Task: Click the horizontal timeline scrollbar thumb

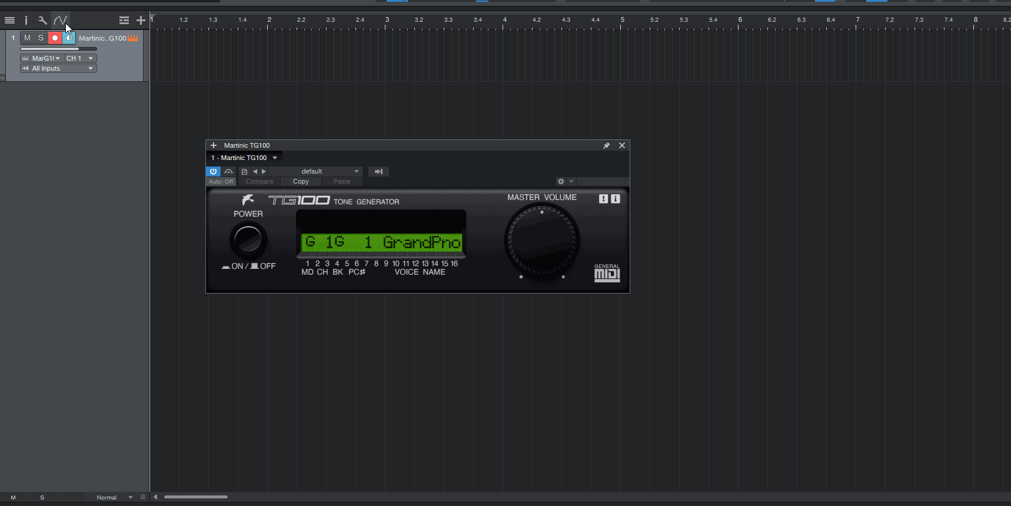Action: pyautogui.click(x=196, y=497)
